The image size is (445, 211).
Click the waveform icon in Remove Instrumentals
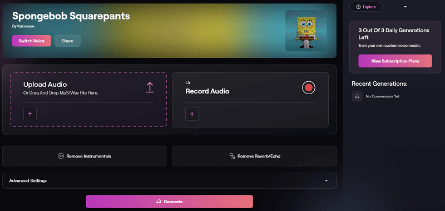pyautogui.click(x=61, y=156)
